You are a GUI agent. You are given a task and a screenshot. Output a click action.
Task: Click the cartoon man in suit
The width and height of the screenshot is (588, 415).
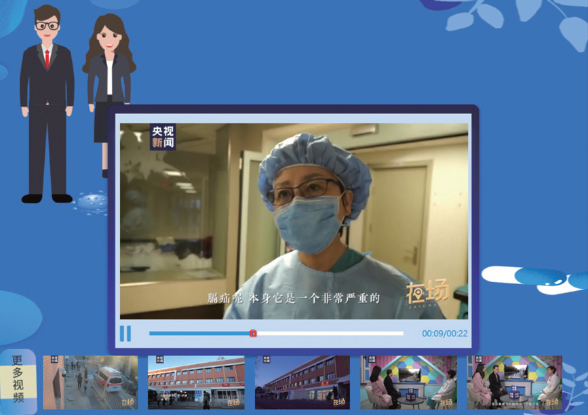[47, 102]
